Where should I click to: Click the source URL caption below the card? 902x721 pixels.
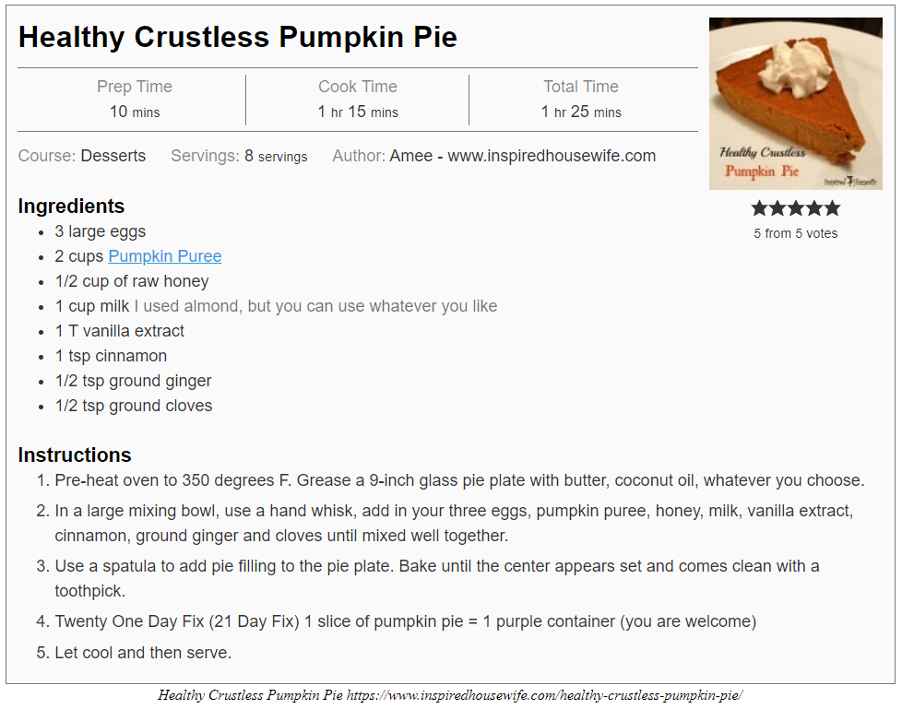[544, 695]
